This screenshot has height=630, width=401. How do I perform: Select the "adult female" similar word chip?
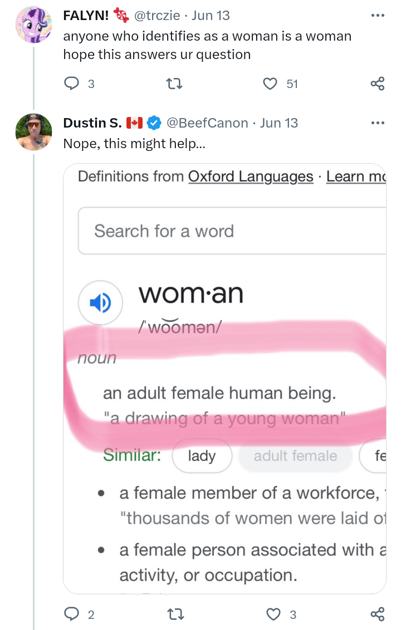coord(295,456)
